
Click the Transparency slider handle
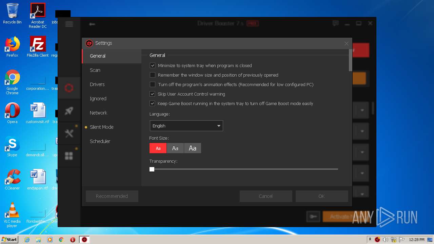click(152, 169)
